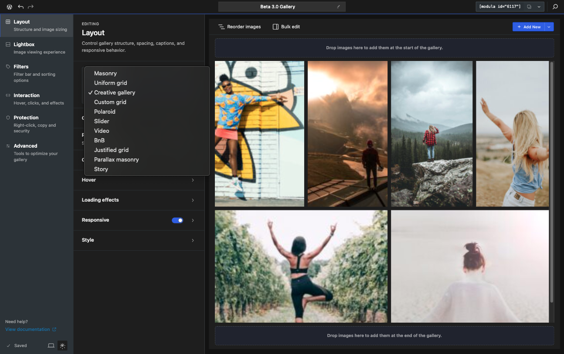The height and width of the screenshot is (354, 564).
Task: Undo the last change
Action: click(x=20, y=7)
